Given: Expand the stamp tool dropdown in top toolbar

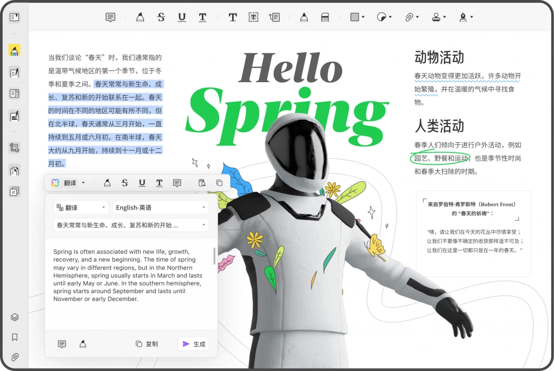Looking at the screenshot, I should pos(445,17).
